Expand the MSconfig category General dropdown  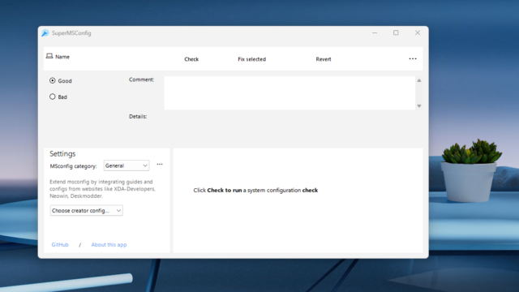click(x=127, y=165)
